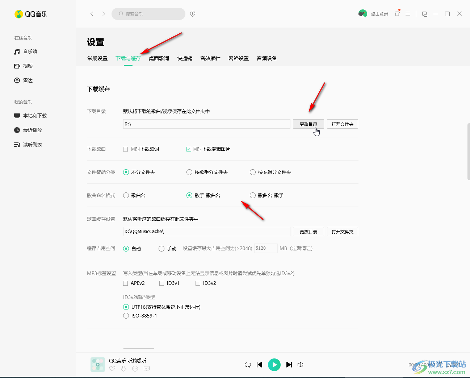
Task: Select 自动 cache space option
Action: pos(126,249)
